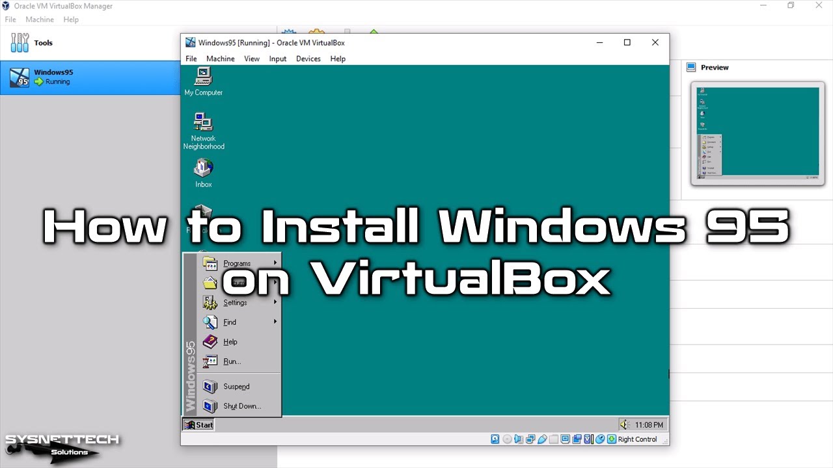This screenshot has width=833, height=468.
Task: Open View menu in the VM window
Action: click(252, 58)
